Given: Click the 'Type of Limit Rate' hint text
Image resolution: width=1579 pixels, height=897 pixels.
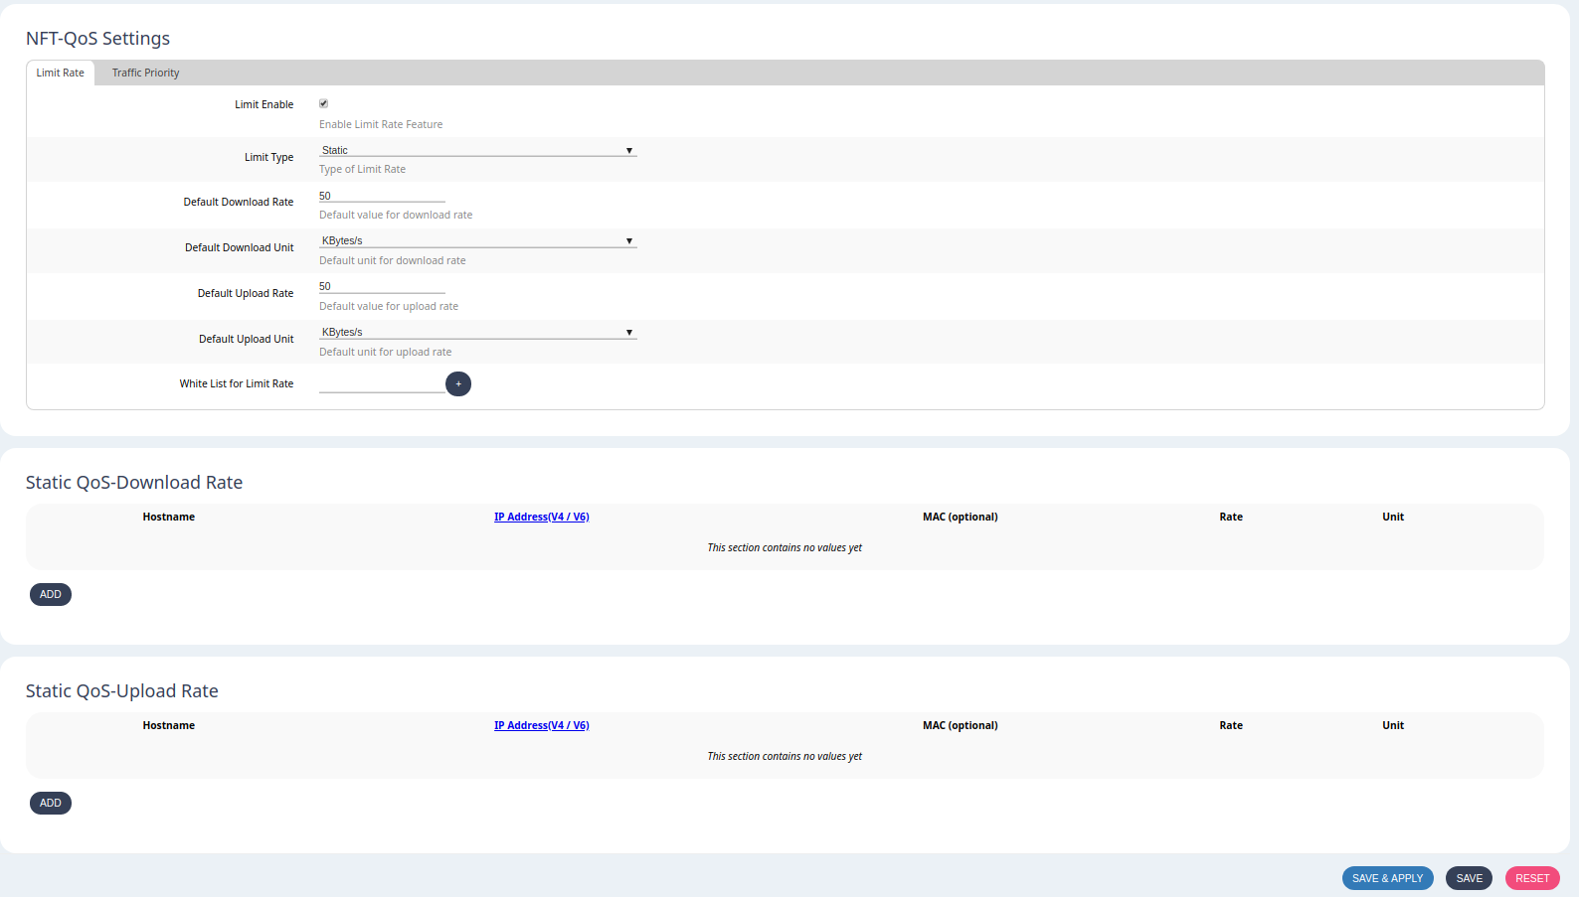Looking at the screenshot, I should (362, 169).
